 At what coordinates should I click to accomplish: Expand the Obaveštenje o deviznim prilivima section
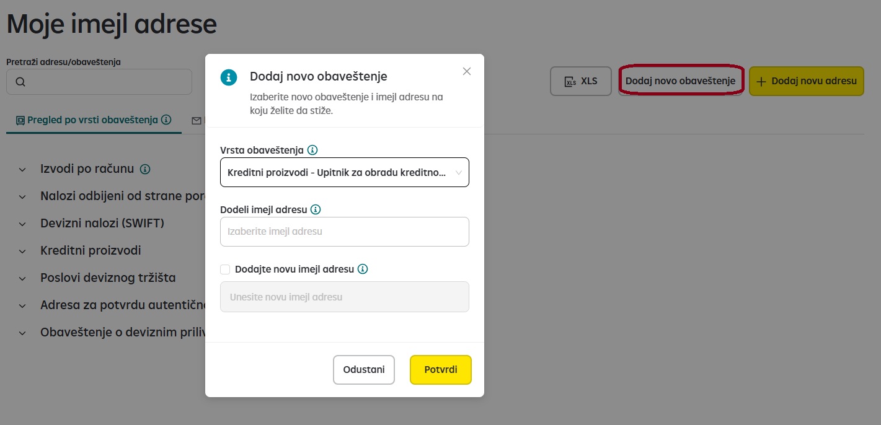point(23,333)
